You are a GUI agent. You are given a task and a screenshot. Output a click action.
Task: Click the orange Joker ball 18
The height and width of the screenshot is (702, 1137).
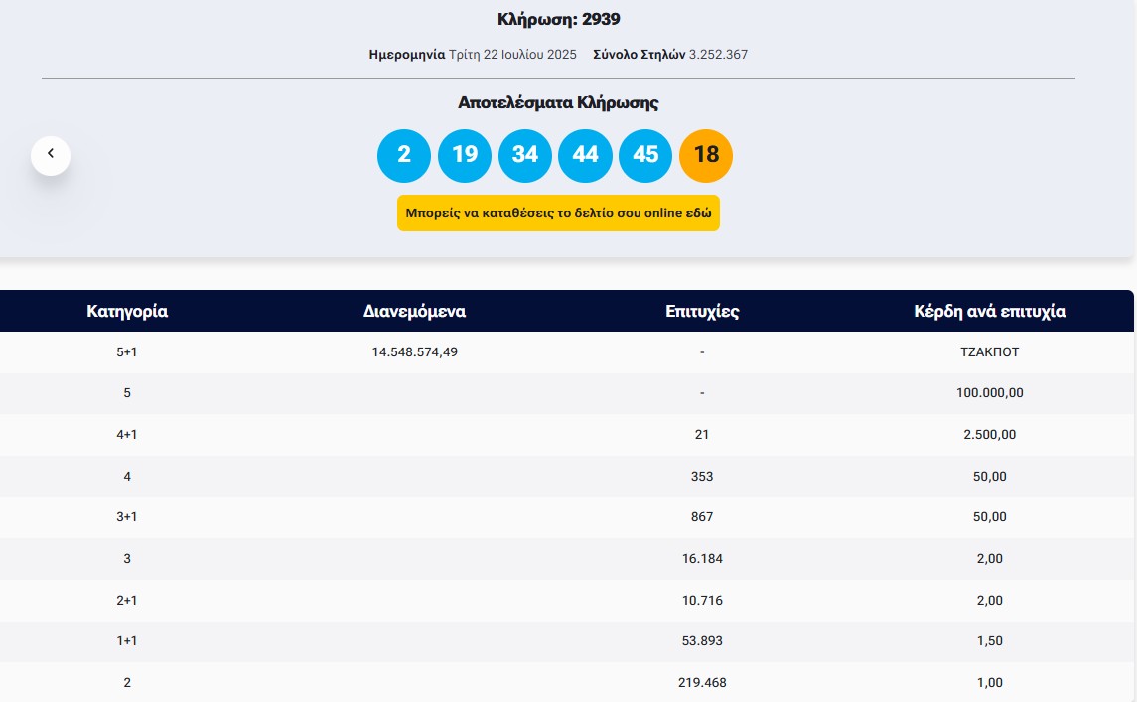706,155
